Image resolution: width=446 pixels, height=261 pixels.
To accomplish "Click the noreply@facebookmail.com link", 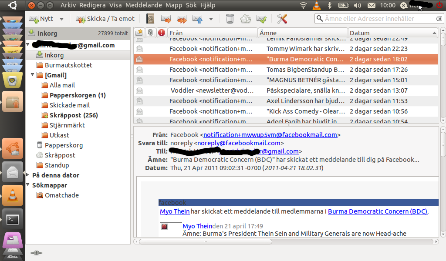I will click(x=239, y=143).
